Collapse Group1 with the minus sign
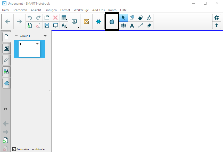The height and width of the screenshot is (152, 223). point(16,36)
